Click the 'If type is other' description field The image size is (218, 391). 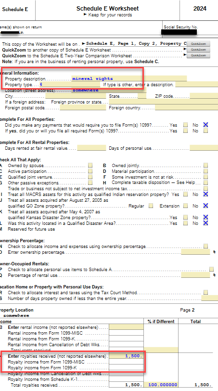coord(196,85)
